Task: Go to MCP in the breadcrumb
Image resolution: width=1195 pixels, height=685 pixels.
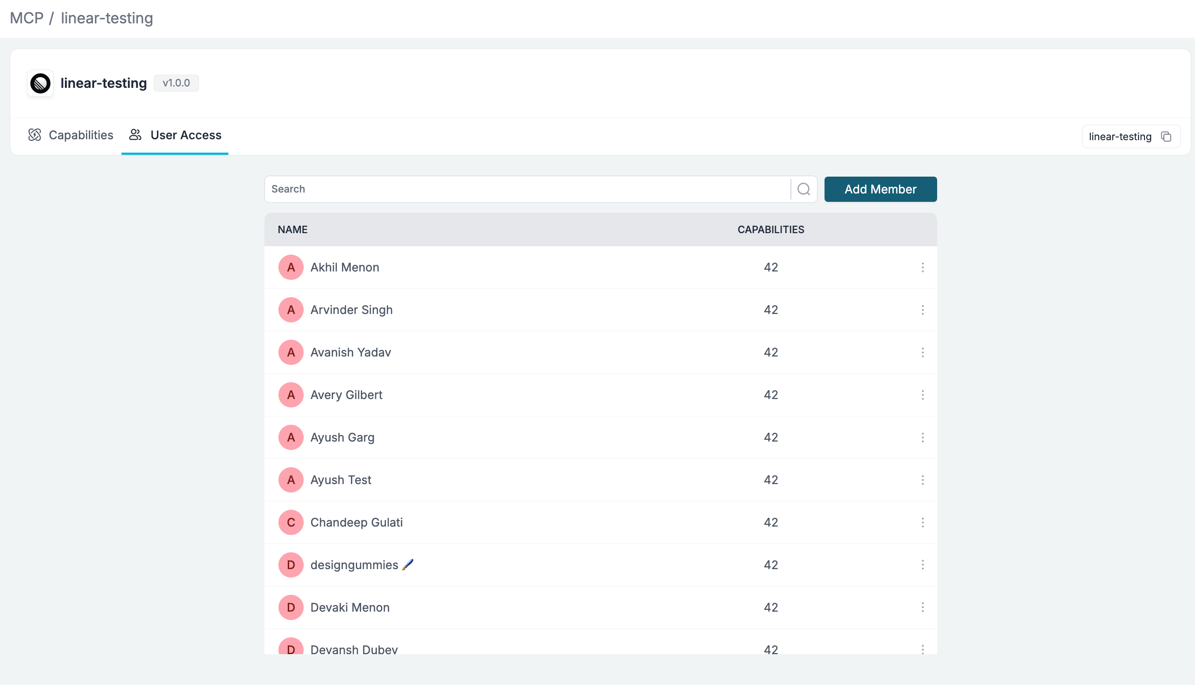Action: (x=26, y=18)
